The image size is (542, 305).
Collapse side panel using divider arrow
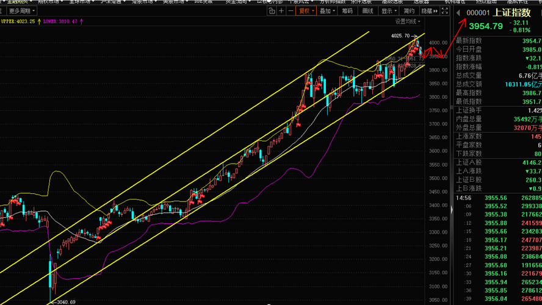coord(452,210)
